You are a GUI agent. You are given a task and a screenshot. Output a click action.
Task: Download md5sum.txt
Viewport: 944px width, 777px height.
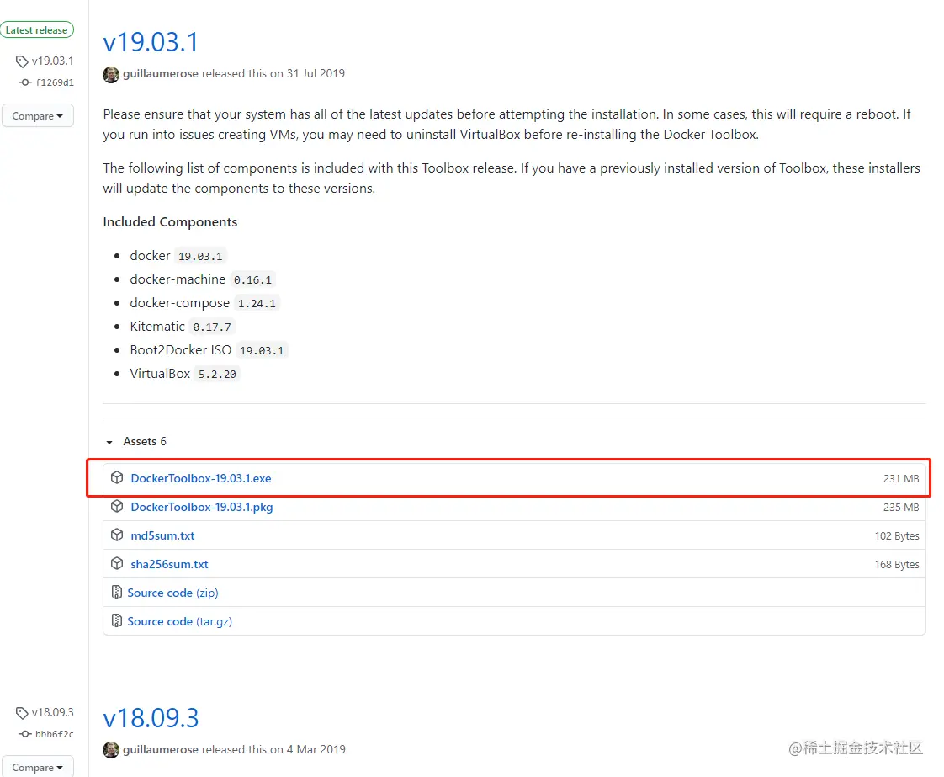pyautogui.click(x=162, y=535)
